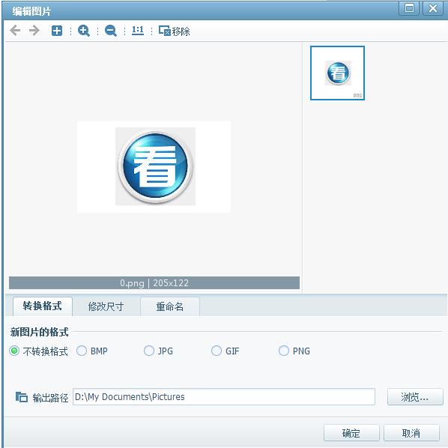Cancel with the 取消 button
This screenshot has height=448, width=448.
click(411, 433)
